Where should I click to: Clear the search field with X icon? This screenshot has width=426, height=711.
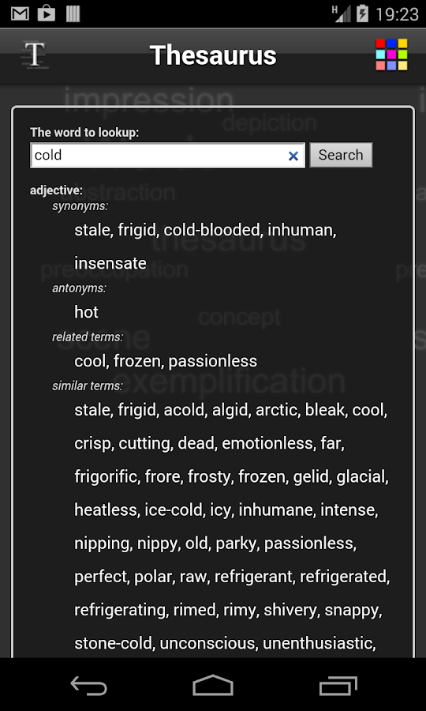(x=293, y=156)
